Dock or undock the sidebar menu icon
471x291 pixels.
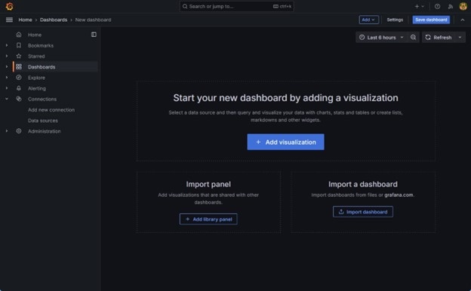(94, 35)
